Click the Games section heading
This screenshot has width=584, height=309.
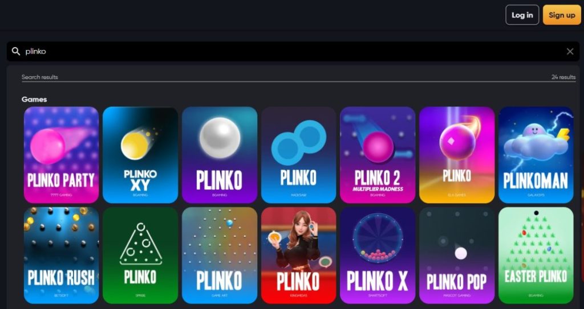click(34, 99)
